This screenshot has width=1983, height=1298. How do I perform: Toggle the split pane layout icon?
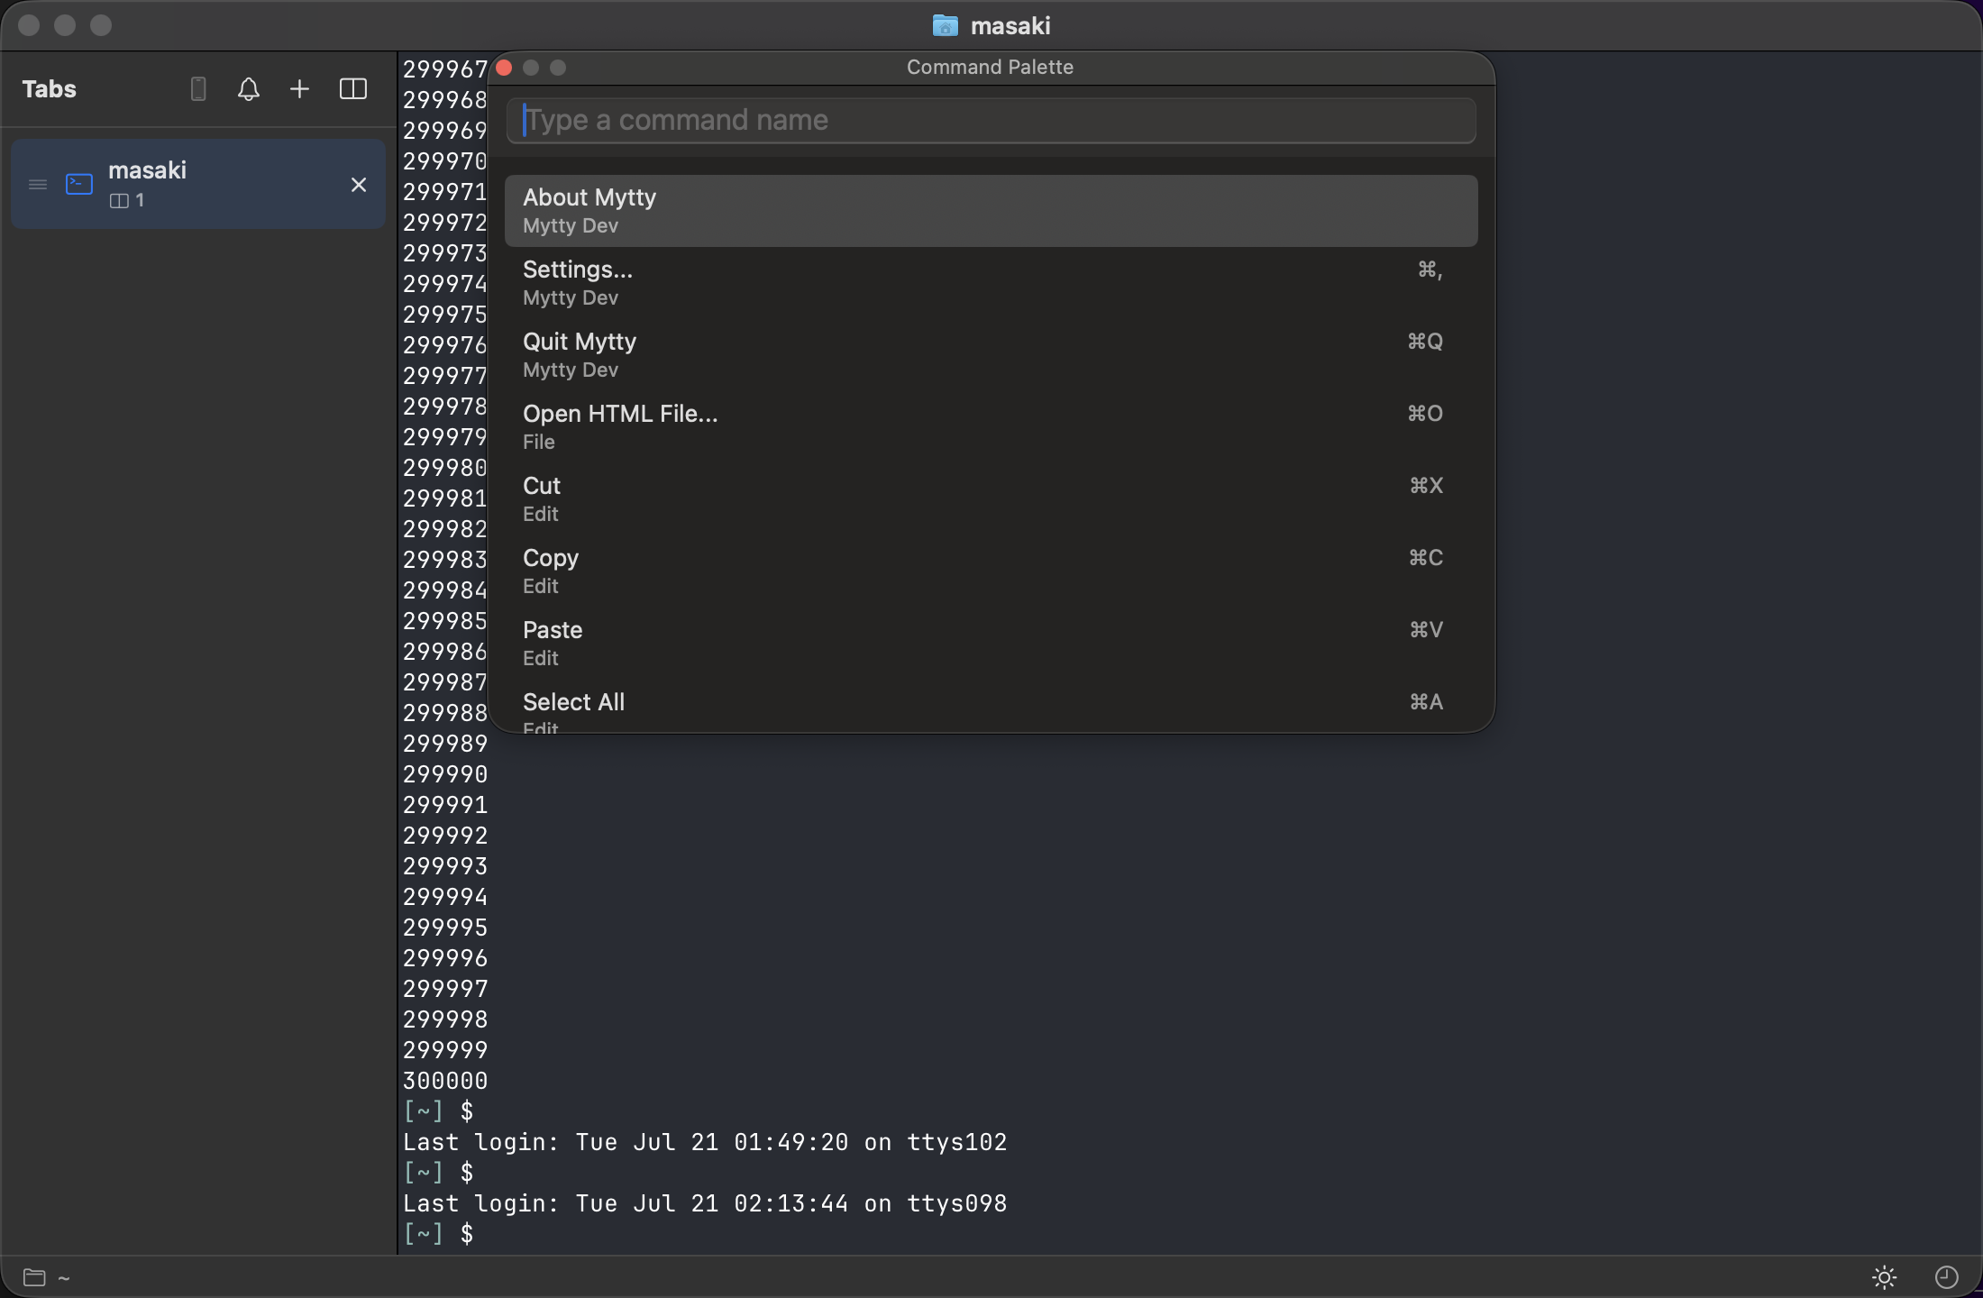click(x=352, y=88)
